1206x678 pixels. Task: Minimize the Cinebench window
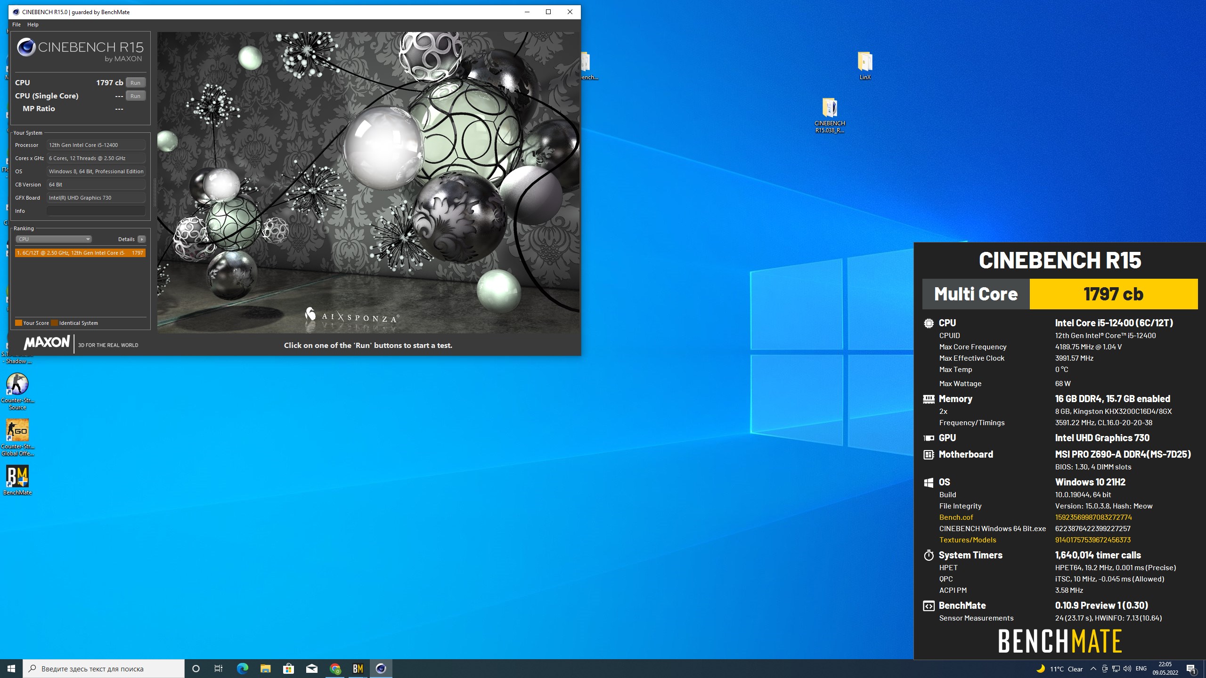coord(527,12)
